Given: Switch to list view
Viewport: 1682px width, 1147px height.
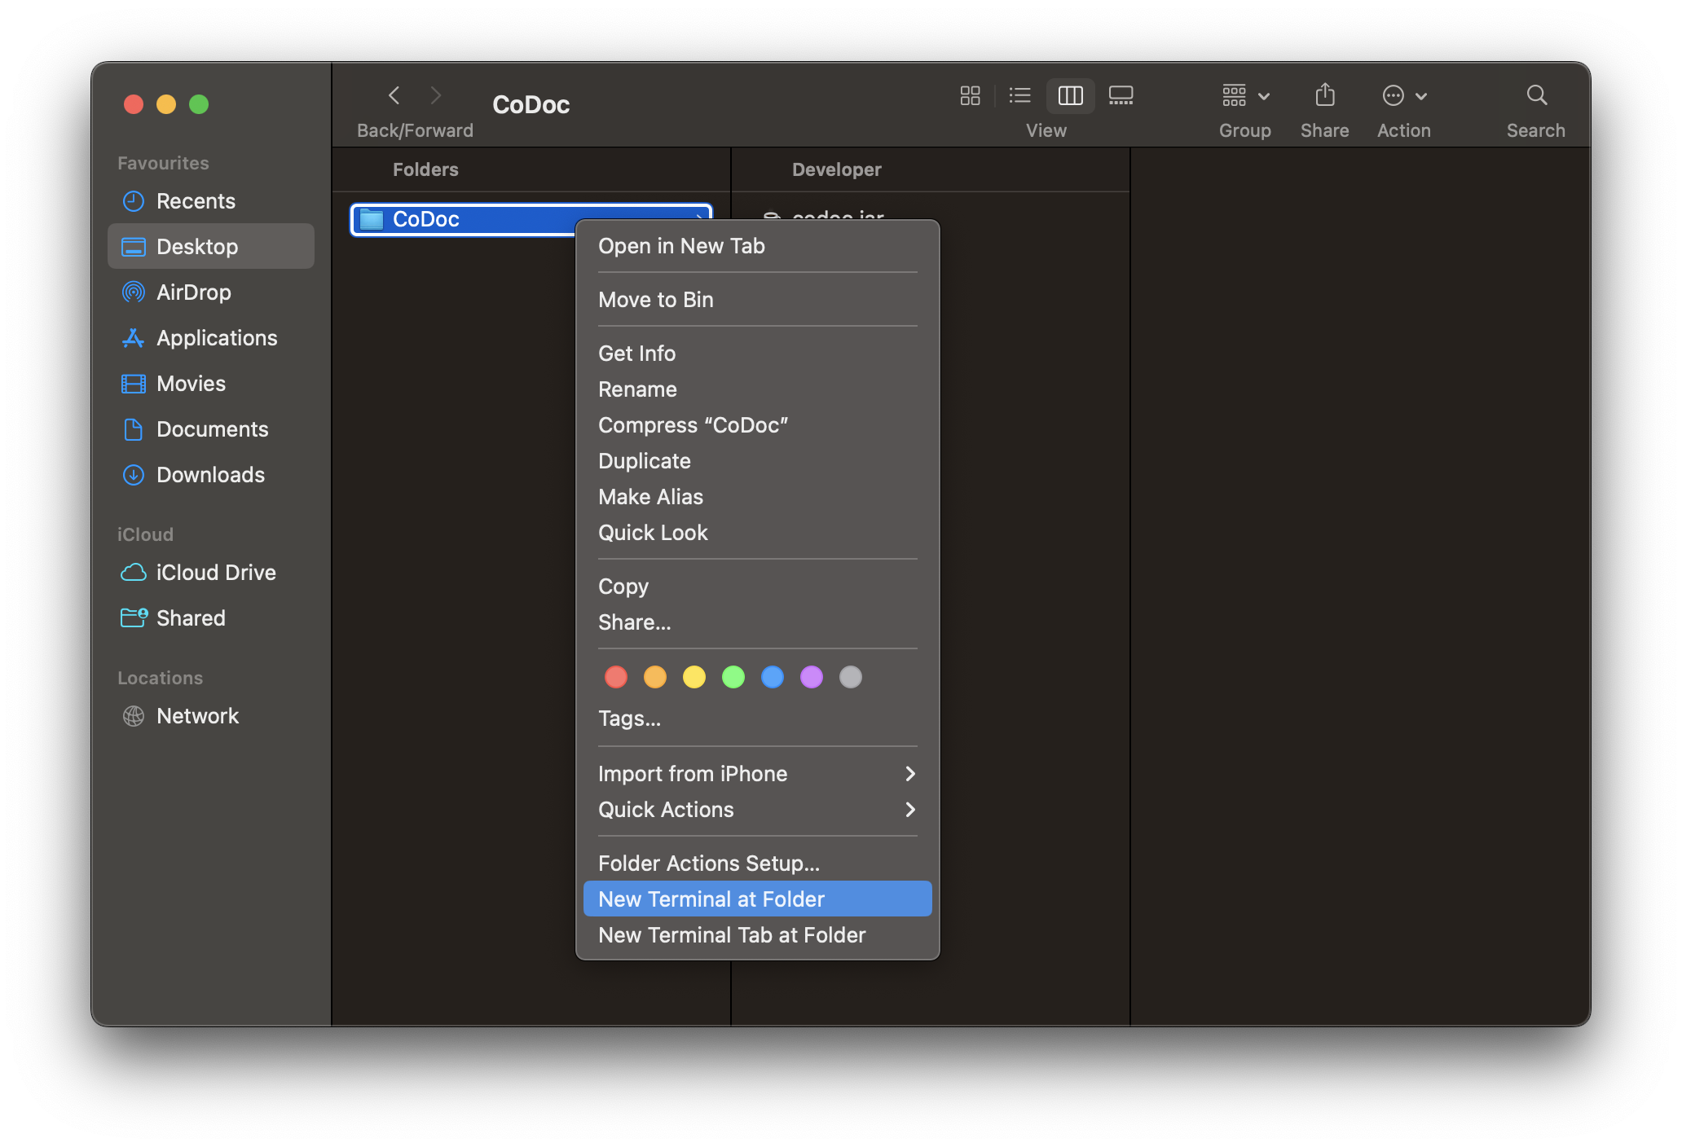Looking at the screenshot, I should 1019,95.
